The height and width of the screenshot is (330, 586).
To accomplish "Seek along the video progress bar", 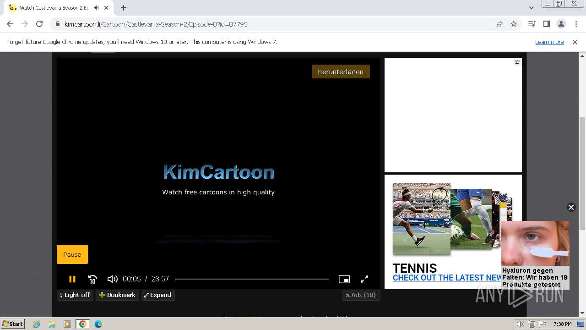I will [x=252, y=279].
